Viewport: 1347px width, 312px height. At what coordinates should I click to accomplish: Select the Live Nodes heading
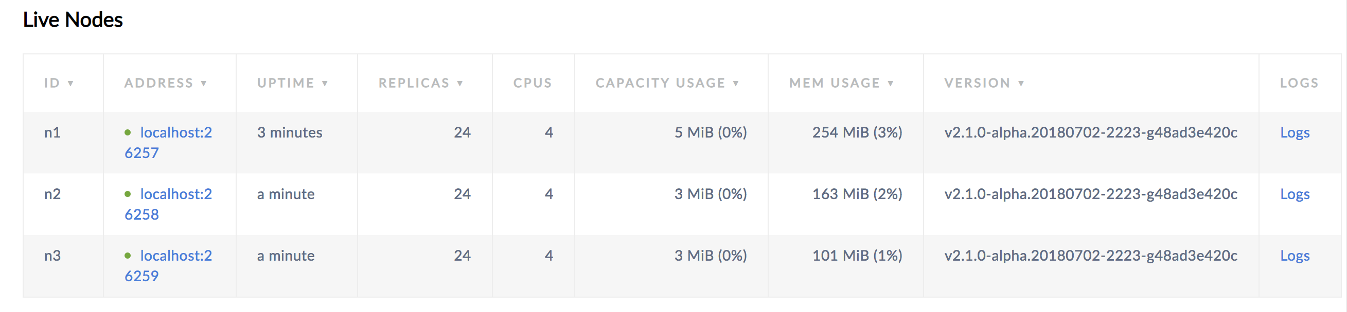coord(73,20)
